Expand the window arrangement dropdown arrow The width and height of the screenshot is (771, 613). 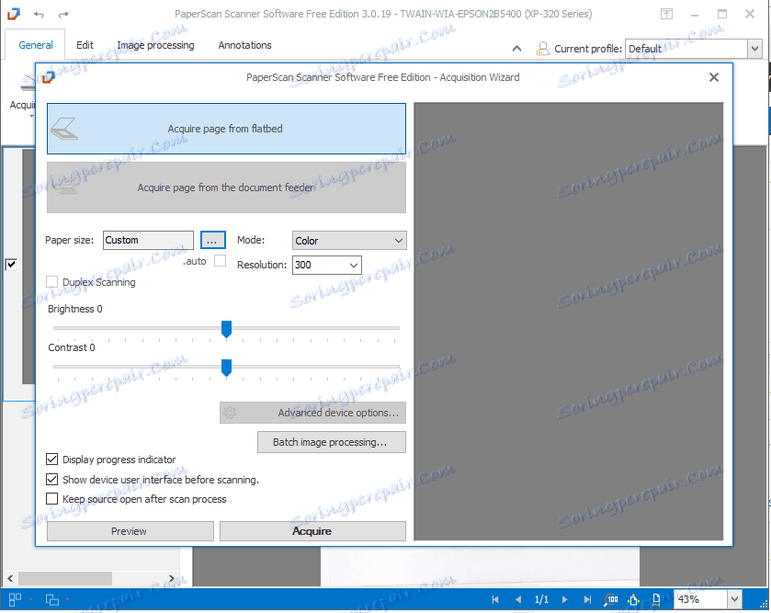(x=67, y=599)
